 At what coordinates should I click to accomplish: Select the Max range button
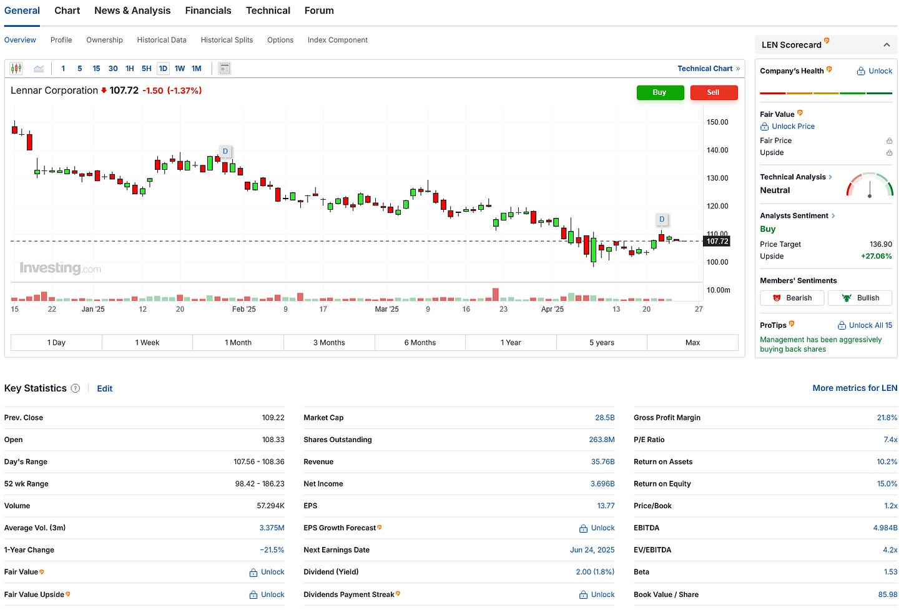pyautogui.click(x=692, y=343)
